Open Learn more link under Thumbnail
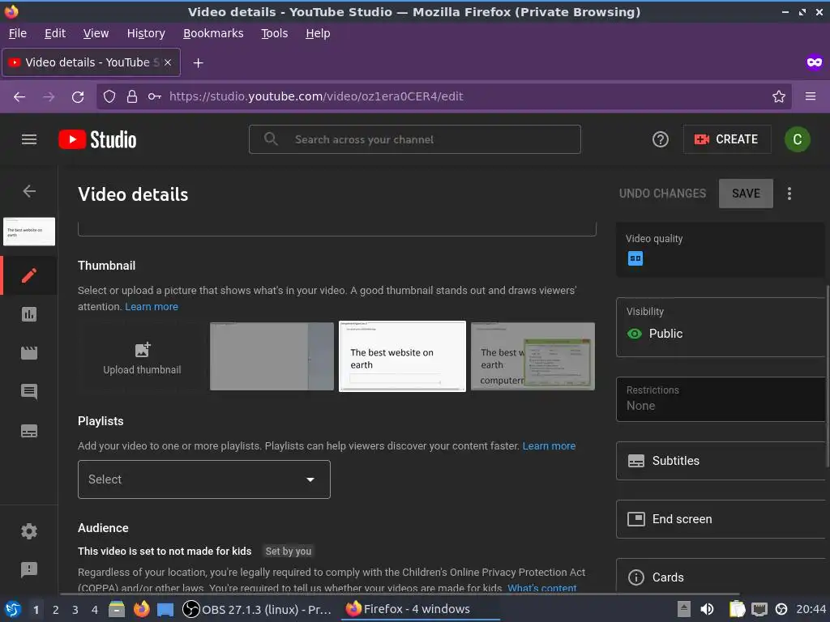 152,307
